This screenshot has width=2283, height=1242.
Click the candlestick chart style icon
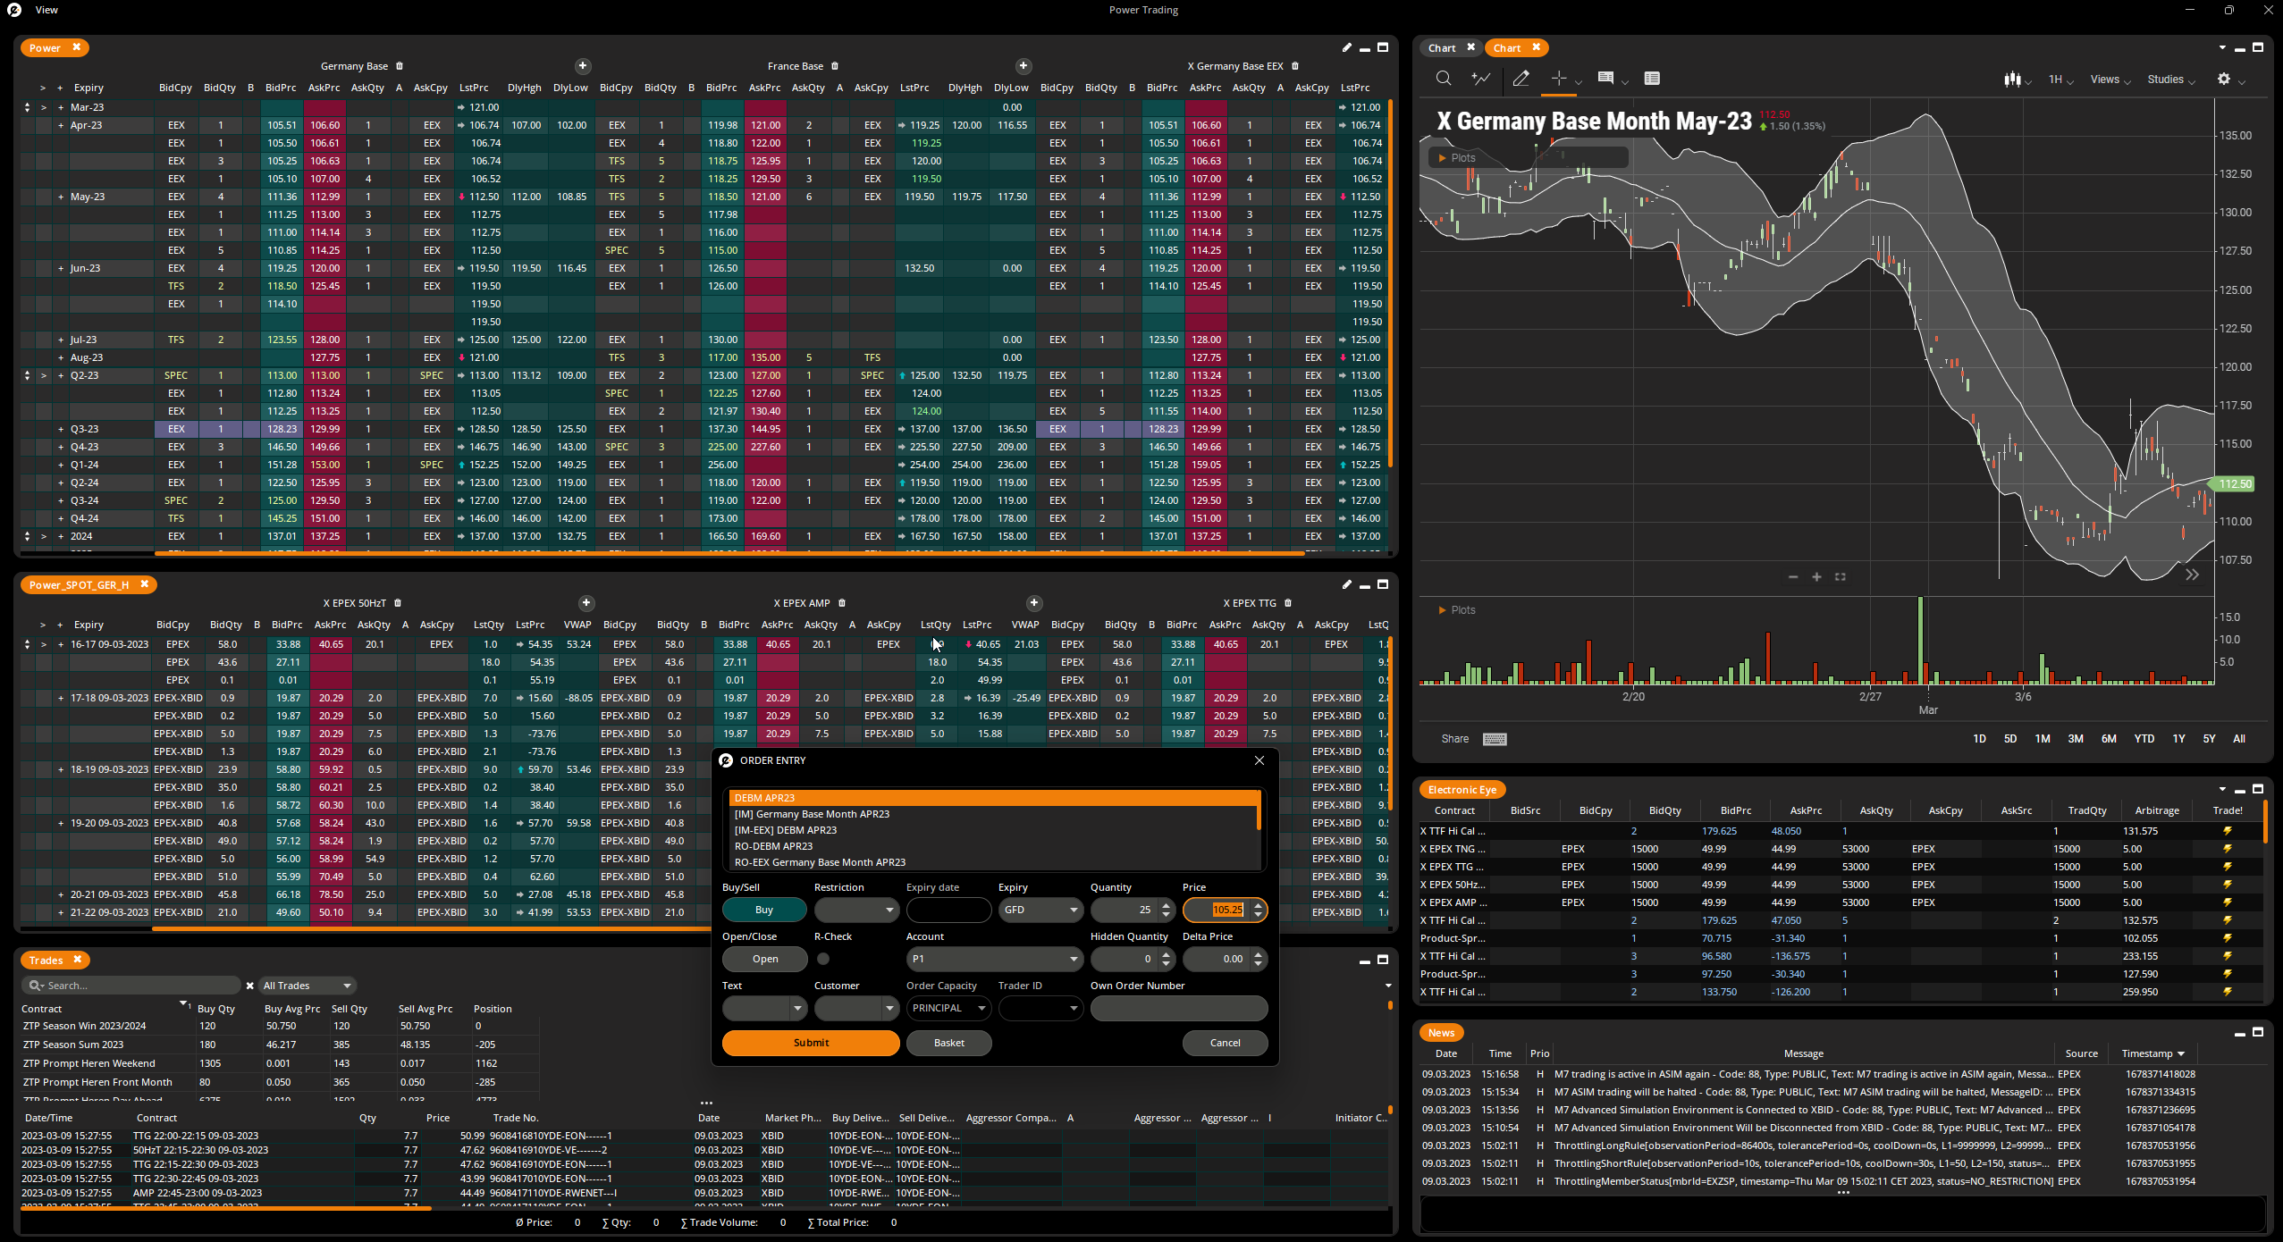[2012, 79]
